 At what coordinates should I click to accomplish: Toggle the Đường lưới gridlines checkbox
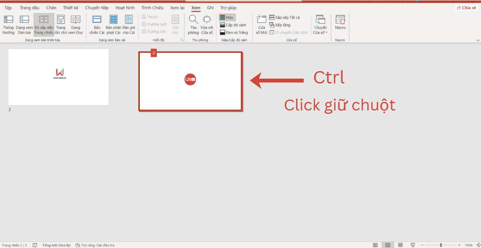click(154, 24)
